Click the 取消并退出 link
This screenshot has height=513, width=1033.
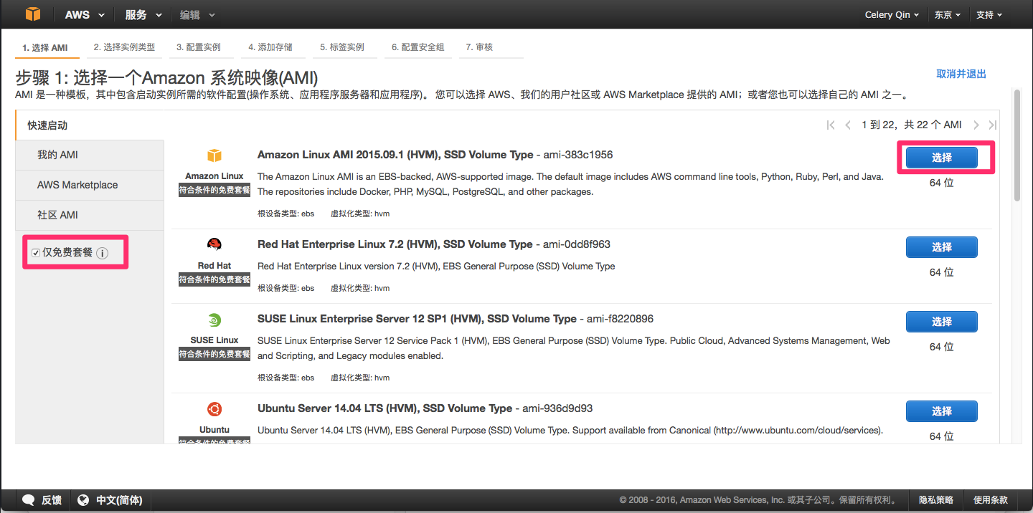(961, 74)
